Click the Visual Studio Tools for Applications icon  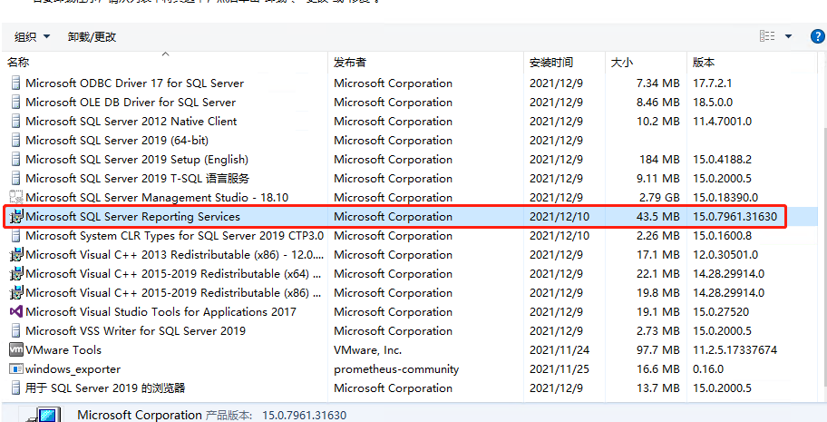pyautogui.click(x=16, y=311)
